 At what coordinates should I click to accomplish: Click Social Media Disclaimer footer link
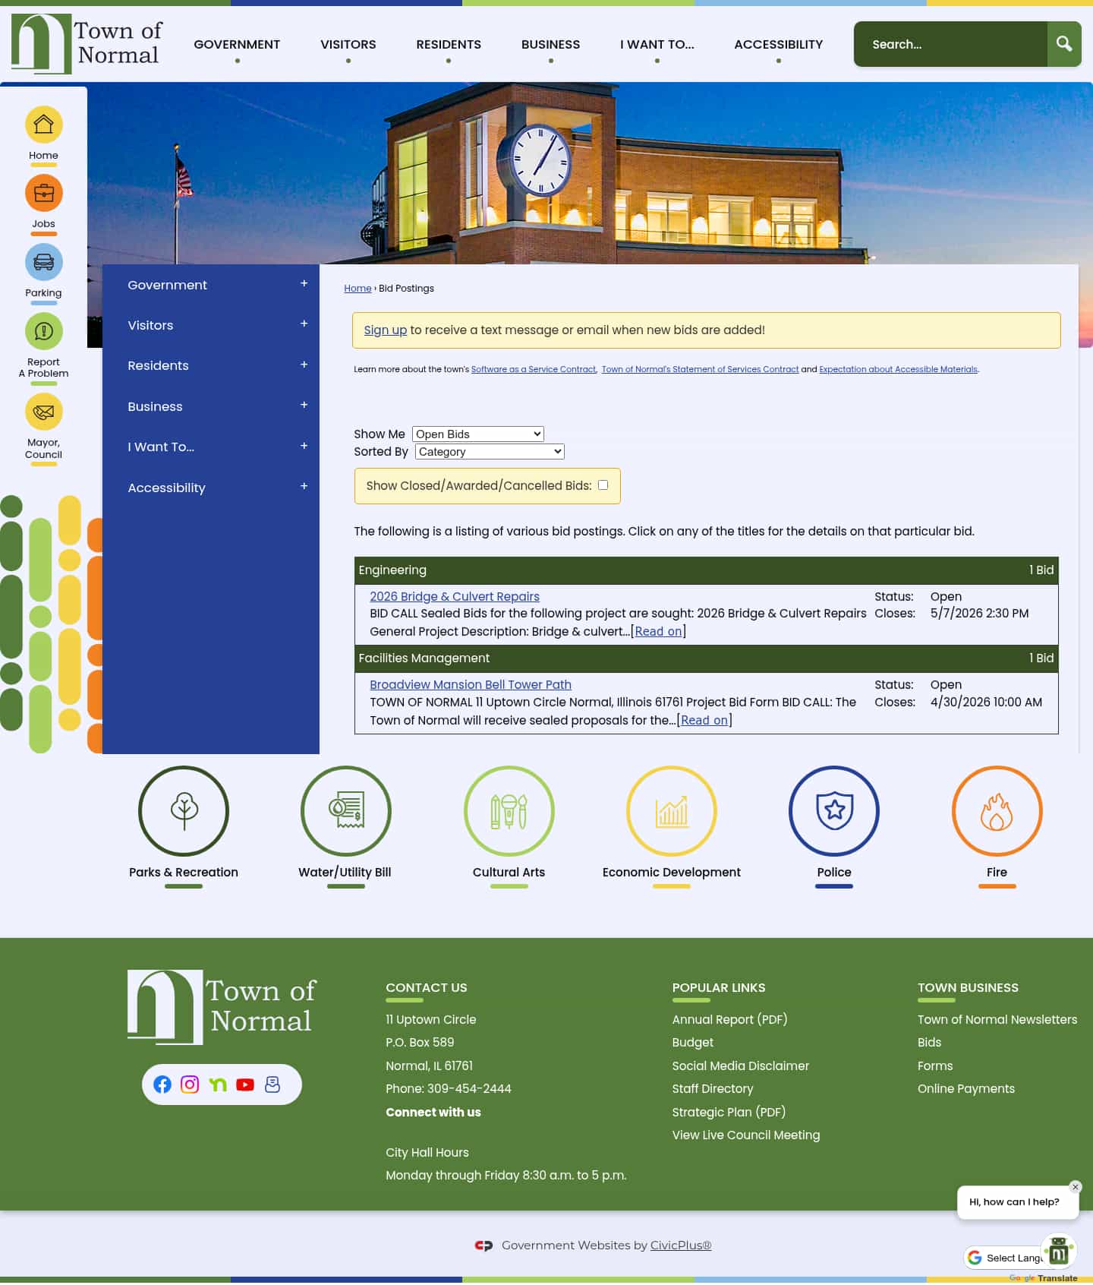(x=741, y=1066)
